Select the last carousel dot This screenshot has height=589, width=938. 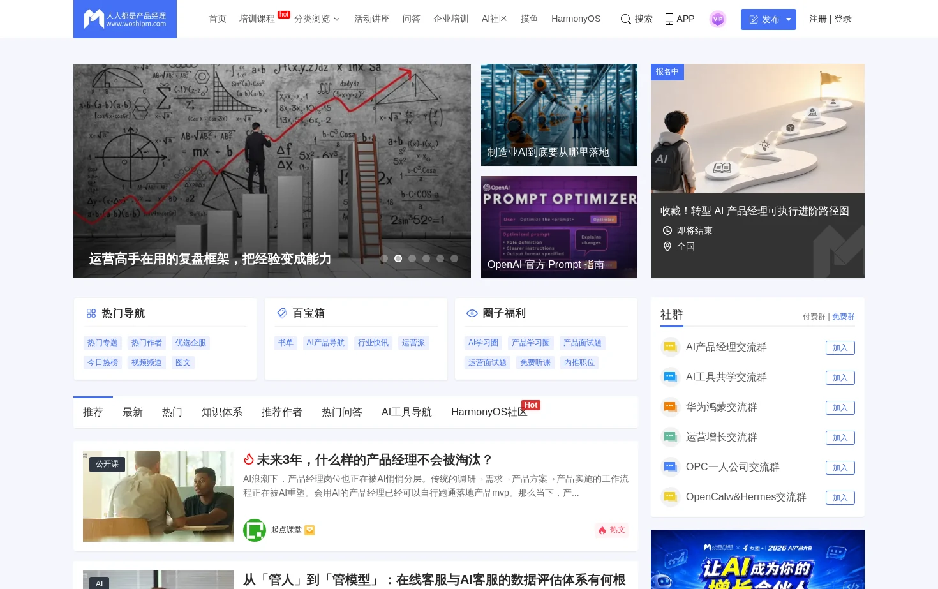[x=454, y=258]
